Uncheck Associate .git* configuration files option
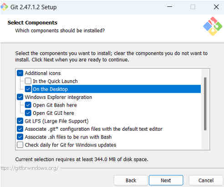 20,129
